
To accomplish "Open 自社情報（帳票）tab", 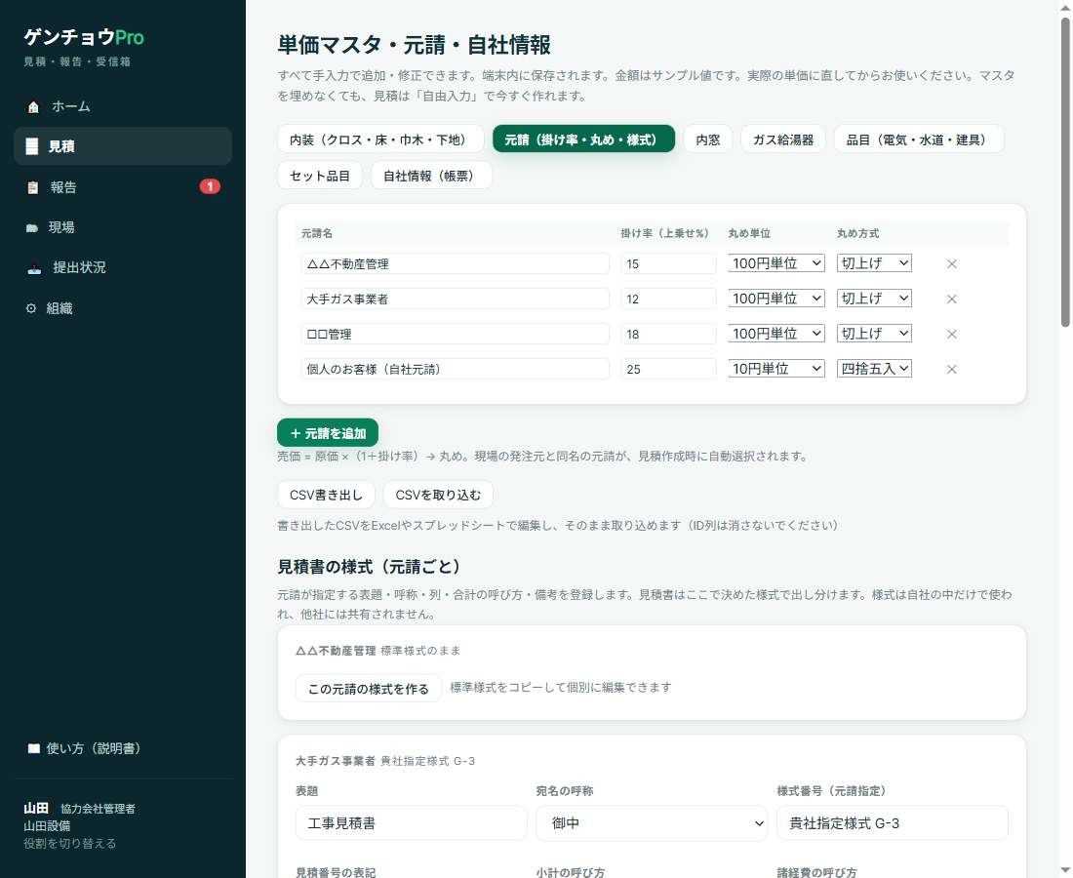I will 431,176.
